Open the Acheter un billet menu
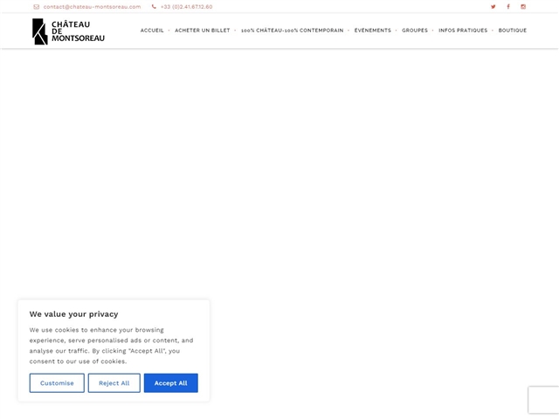 (202, 31)
